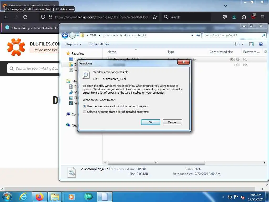The image size is (269, 202).
Task: Click the muted volume tray icon
Action: pyautogui.click(x=242, y=197)
